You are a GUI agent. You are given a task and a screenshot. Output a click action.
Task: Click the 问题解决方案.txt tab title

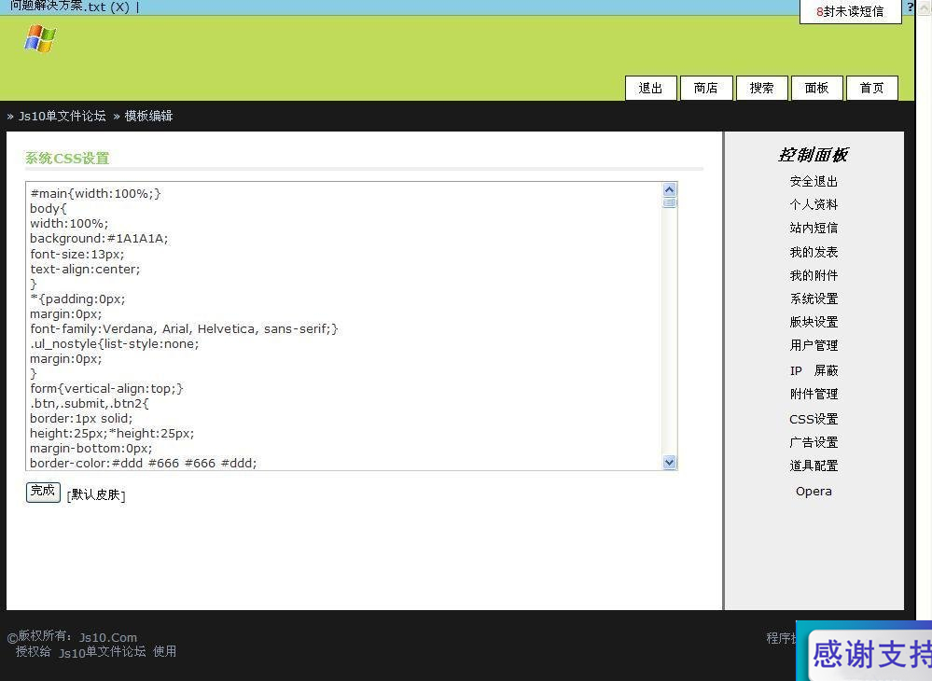pyautogui.click(x=58, y=7)
